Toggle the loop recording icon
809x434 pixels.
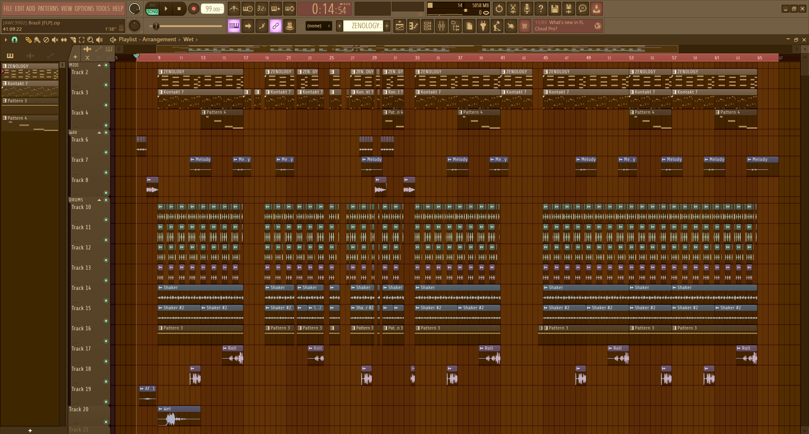click(290, 8)
